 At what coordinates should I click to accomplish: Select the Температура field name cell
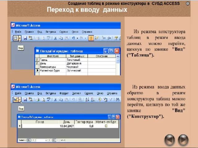tap(53, 67)
